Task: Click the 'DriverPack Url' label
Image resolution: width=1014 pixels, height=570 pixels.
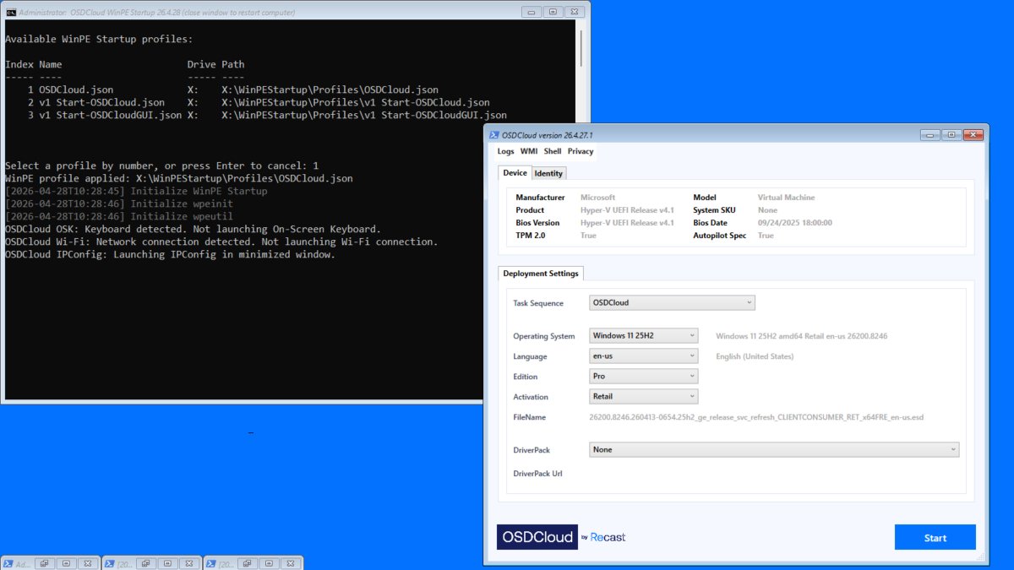Action: [x=537, y=474]
